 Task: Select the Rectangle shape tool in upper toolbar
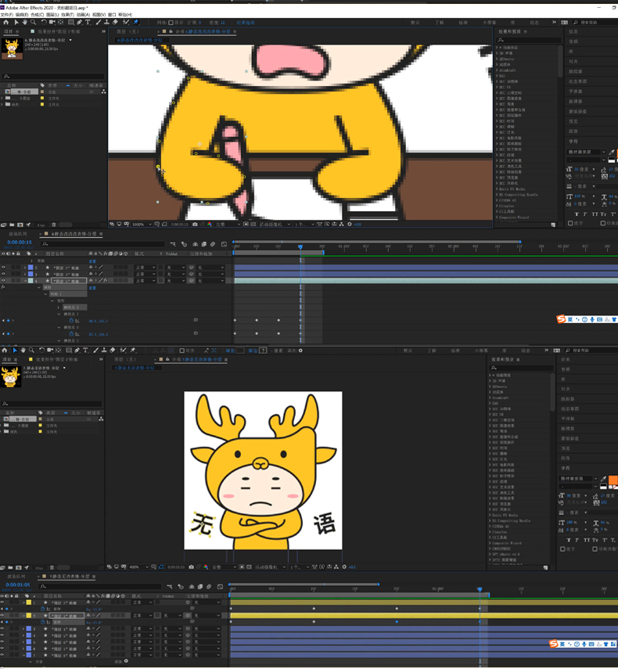(x=71, y=22)
